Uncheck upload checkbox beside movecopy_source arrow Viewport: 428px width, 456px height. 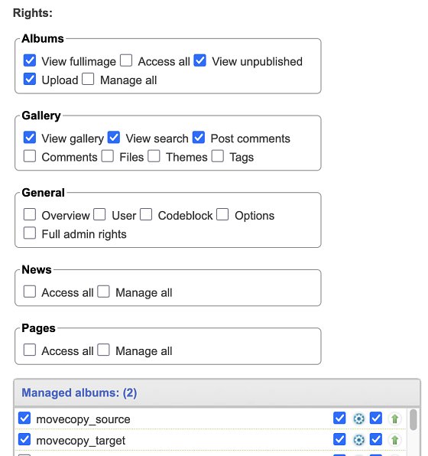376,418
